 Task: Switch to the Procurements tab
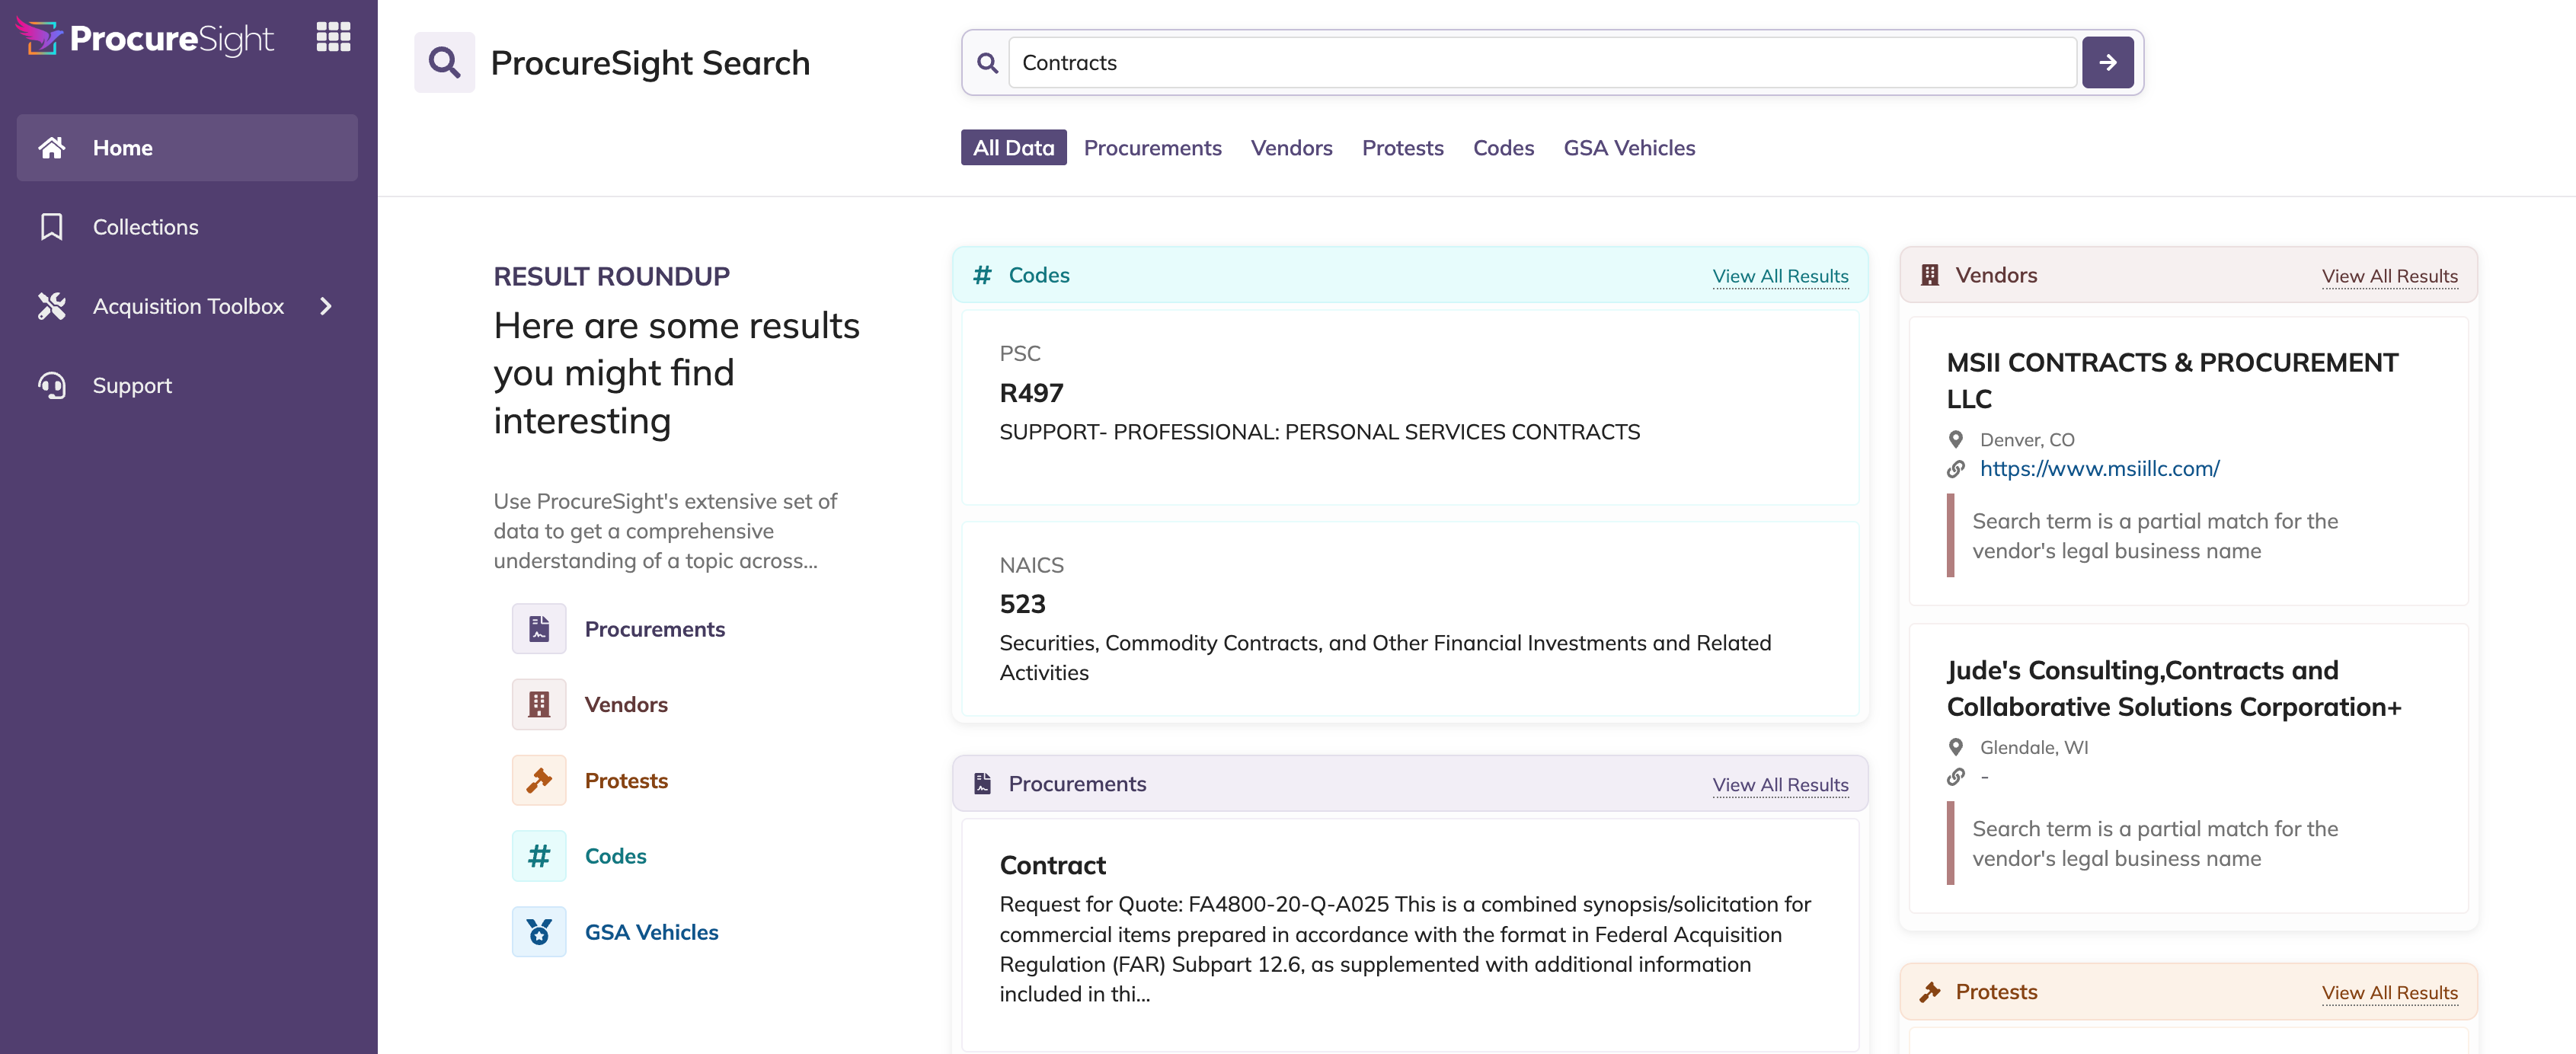pyautogui.click(x=1152, y=148)
